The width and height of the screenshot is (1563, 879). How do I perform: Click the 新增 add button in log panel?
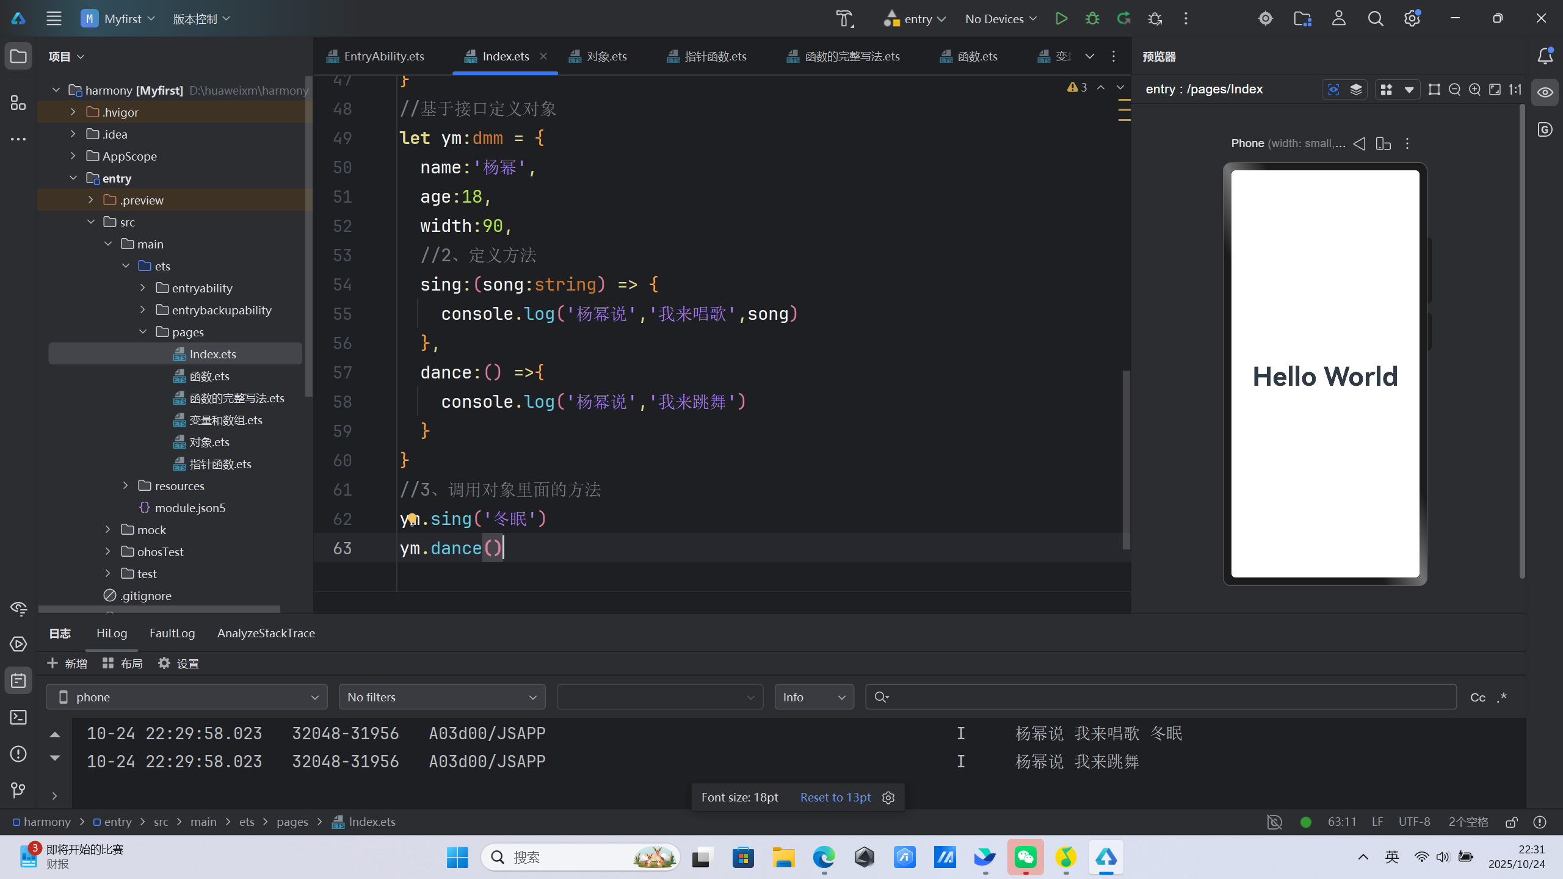tap(67, 664)
